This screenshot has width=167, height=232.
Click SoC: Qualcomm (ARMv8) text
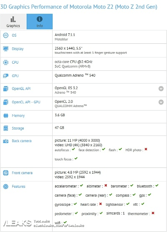click(x=72, y=66)
